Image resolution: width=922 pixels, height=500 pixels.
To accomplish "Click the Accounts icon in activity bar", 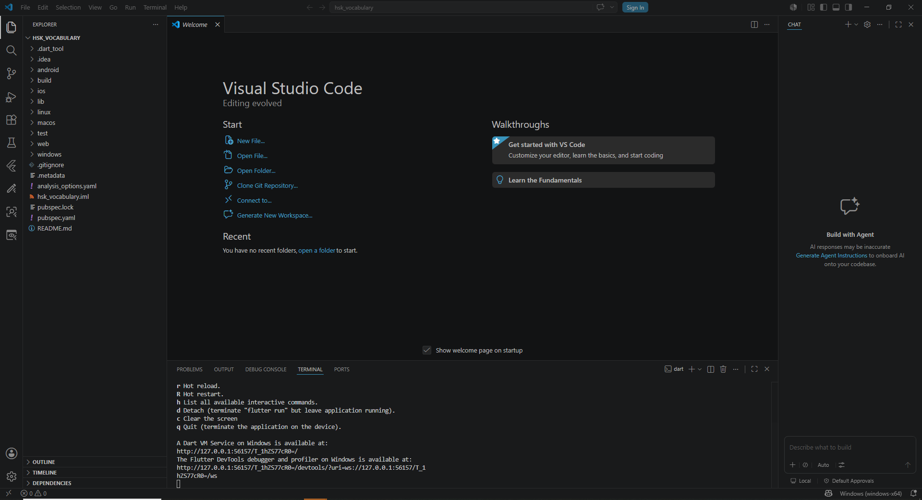I will (x=11, y=453).
